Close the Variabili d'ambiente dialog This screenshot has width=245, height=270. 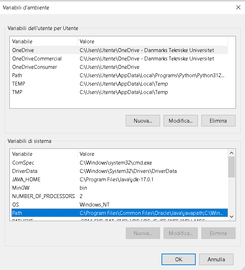tap(238, 7)
